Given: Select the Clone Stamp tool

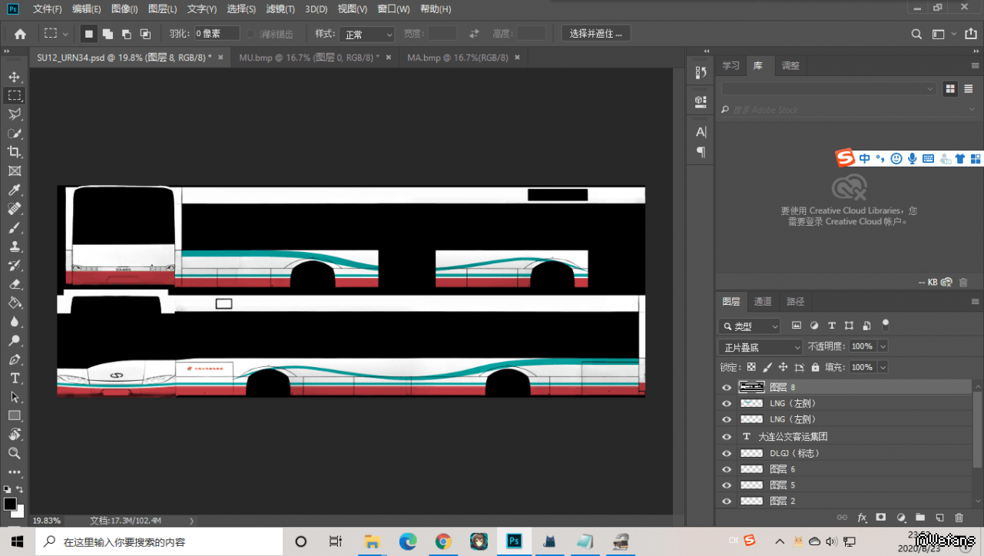Looking at the screenshot, I should (x=14, y=247).
